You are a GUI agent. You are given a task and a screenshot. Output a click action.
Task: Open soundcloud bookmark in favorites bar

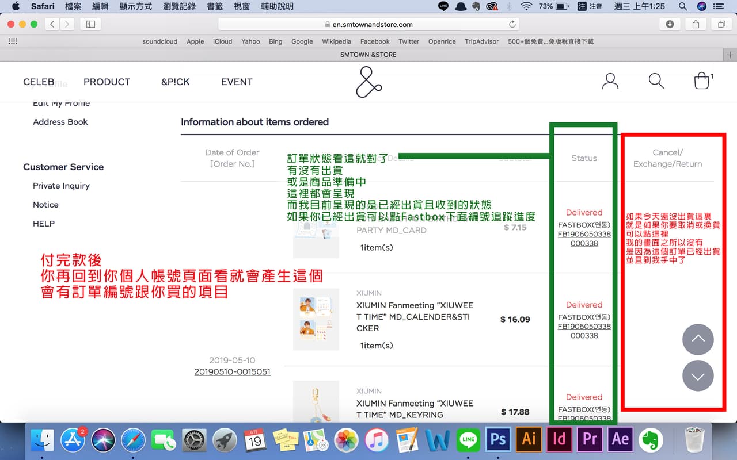160,41
